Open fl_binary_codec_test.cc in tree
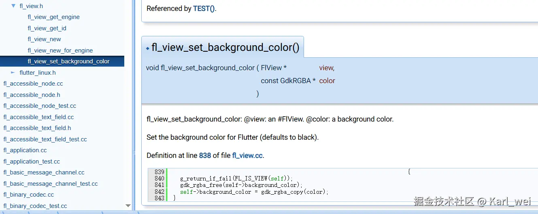Viewport: 538px width, 214px height. [x=35, y=206]
